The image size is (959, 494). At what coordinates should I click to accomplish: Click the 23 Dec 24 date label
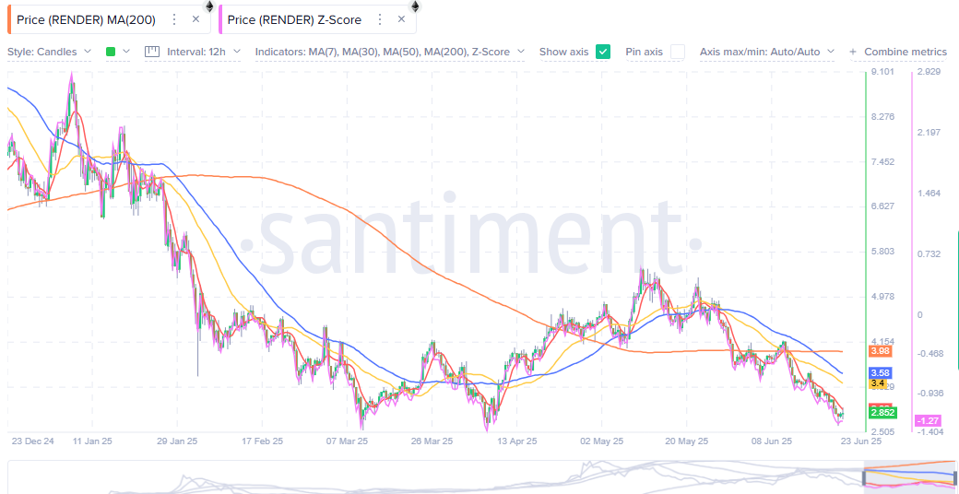point(31,441)
